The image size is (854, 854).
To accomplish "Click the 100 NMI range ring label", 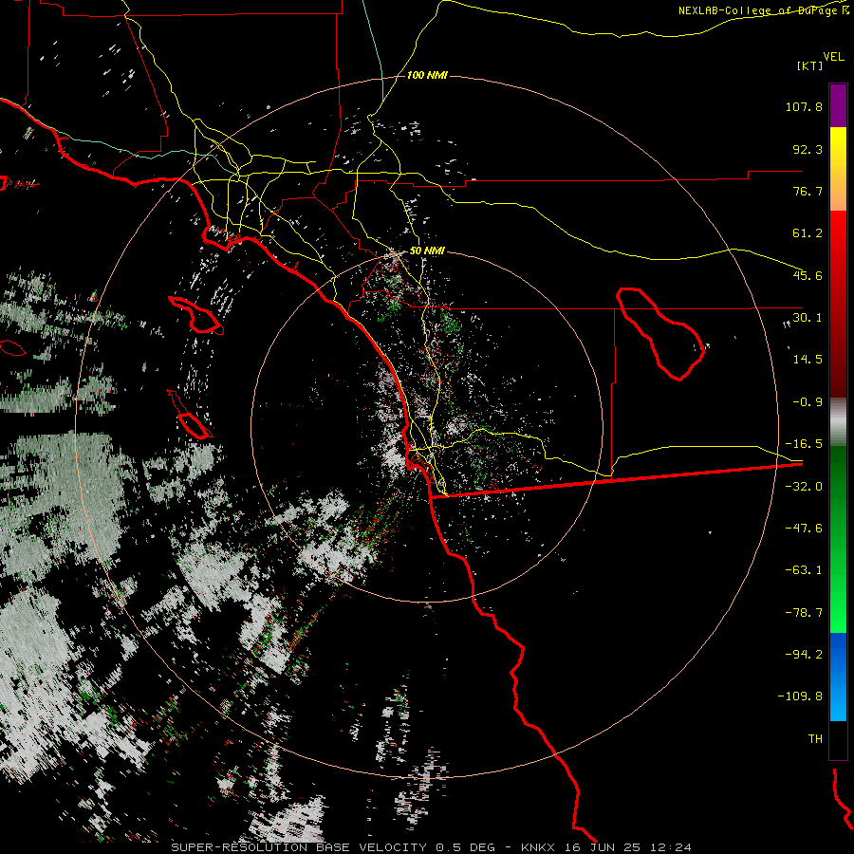I will point(427,75).
